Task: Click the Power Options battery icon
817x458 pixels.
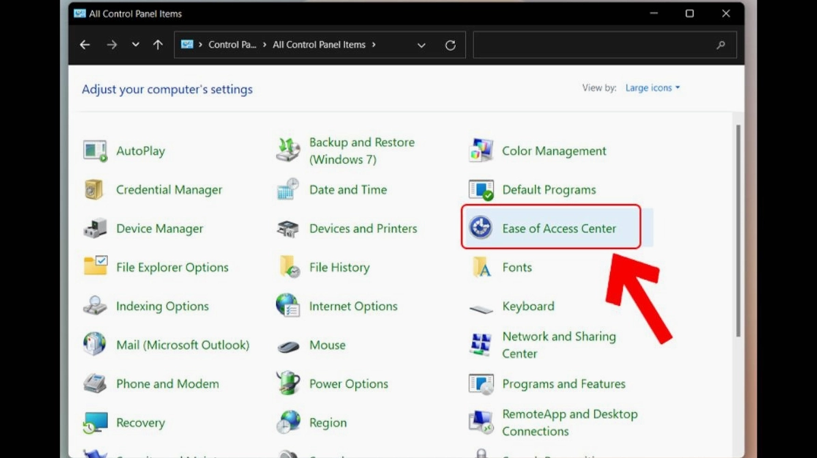Action: [288, 384]
